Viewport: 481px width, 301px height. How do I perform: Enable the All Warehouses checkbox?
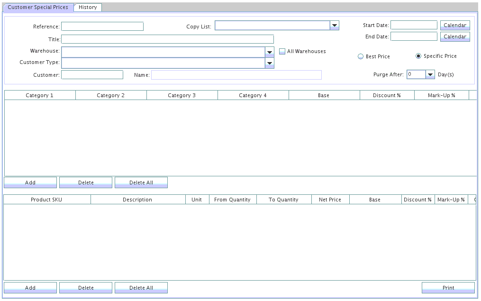282,52
